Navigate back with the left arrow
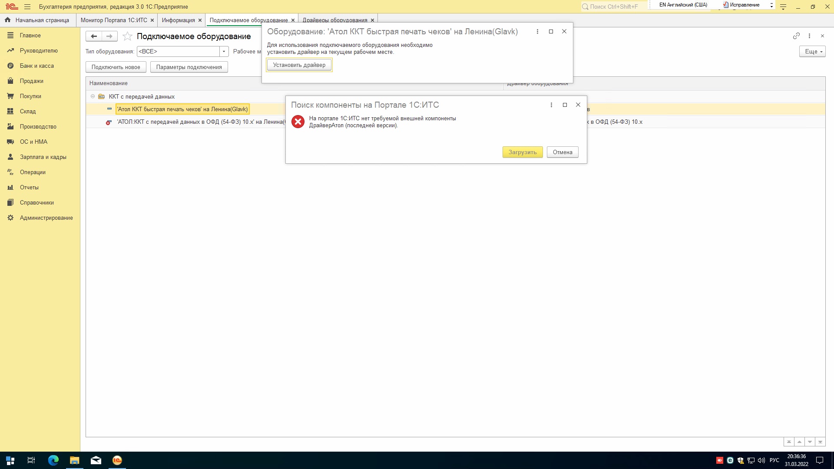Viewport: 834px width, 469px height. click(94, 36)
